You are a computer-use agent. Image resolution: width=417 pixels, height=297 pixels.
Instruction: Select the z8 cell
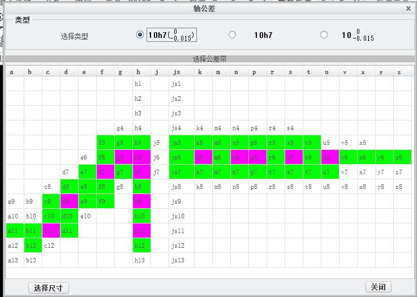point(402,187)
